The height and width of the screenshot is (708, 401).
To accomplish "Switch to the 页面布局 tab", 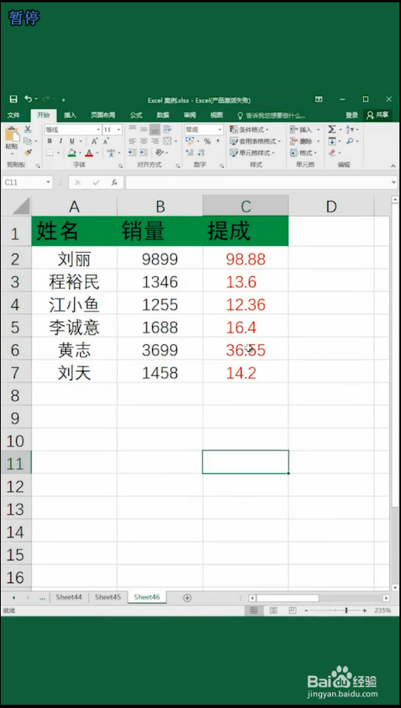I will tap(103, 115).
